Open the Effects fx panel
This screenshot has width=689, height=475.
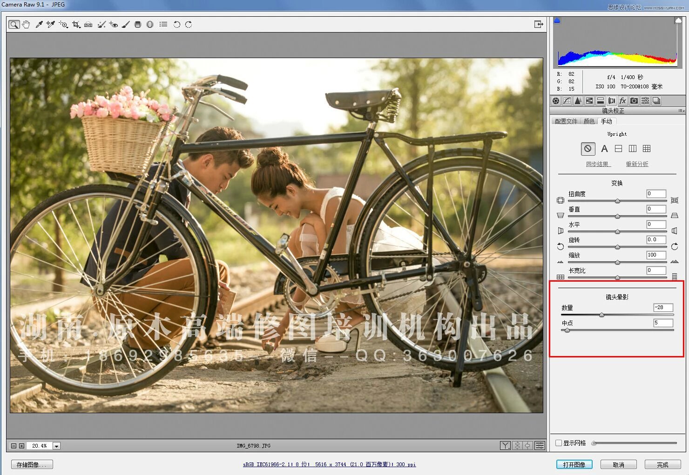[x=623, y=101]
